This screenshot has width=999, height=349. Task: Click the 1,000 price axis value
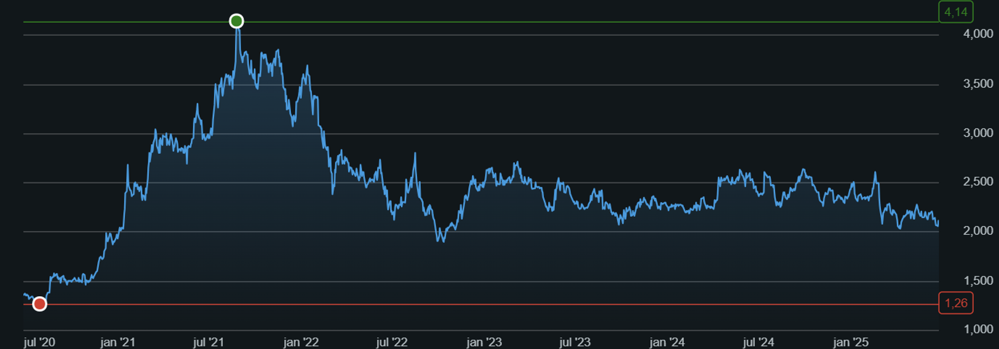click(978, 329)
